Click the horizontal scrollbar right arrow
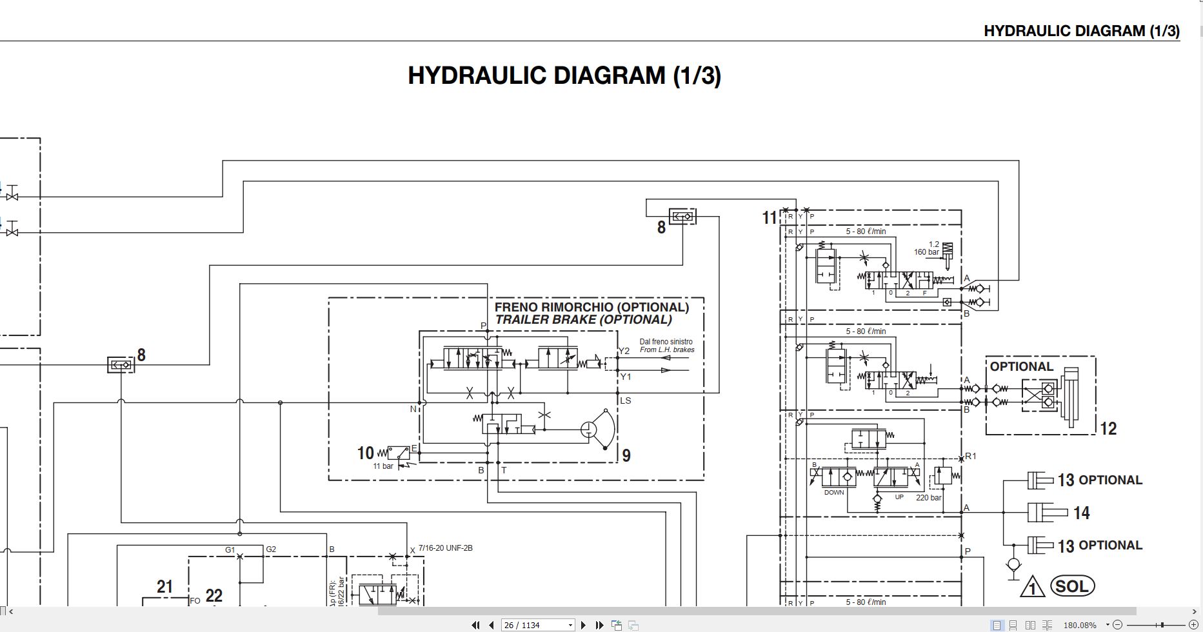The height and width of the screenshot is (632, 1203). tap(1194, 611)
